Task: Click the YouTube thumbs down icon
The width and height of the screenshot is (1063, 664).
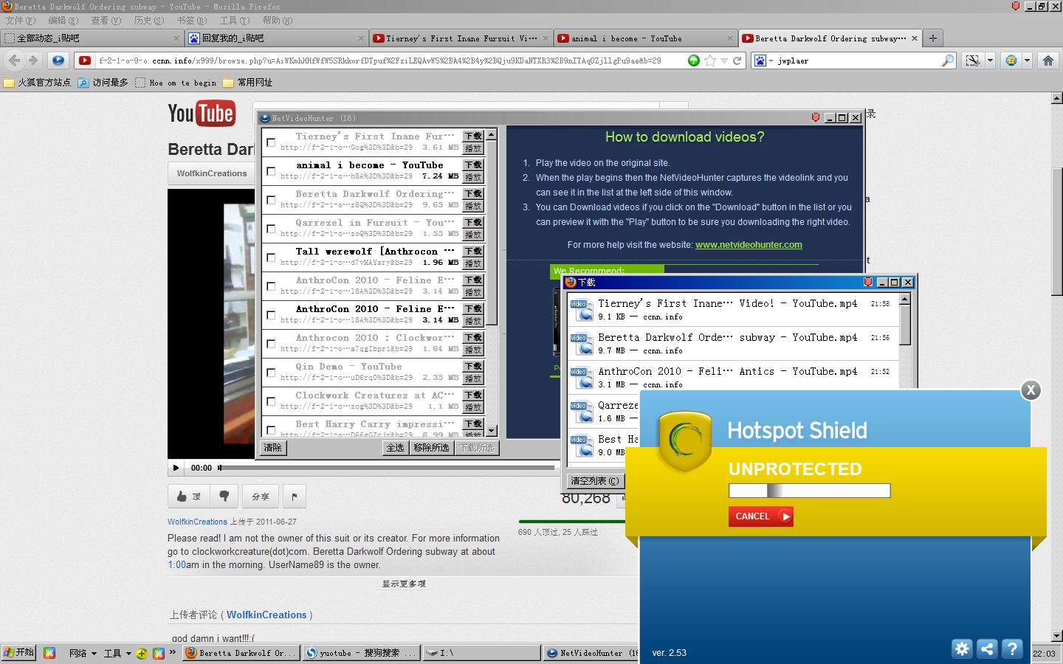Action: tap(224, 497)
